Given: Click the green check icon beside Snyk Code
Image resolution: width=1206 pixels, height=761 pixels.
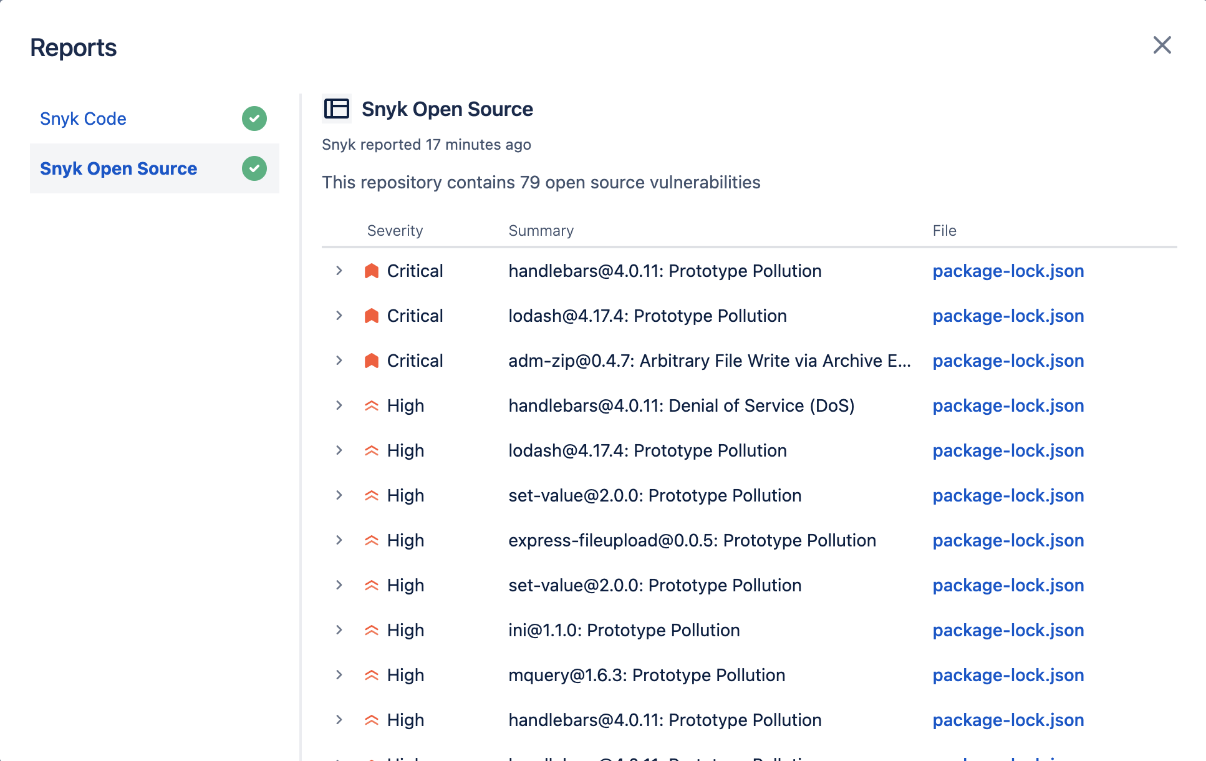Looking at the screenshot, I should 254,119.
